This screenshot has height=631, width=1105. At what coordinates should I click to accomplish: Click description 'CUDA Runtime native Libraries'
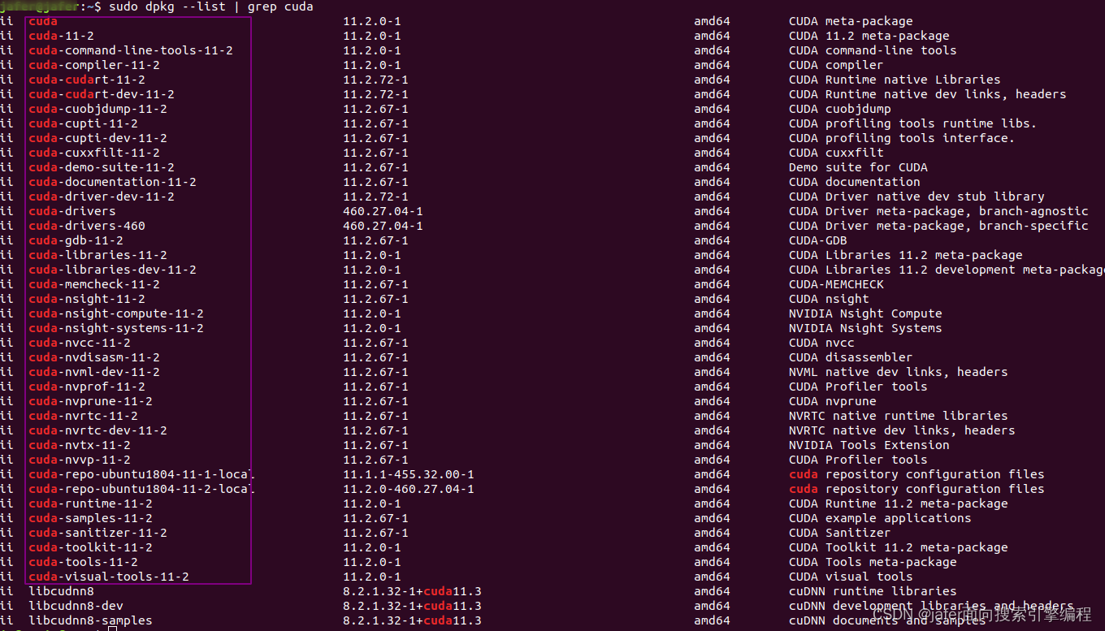pyautogui.click(x=895, y=80)
